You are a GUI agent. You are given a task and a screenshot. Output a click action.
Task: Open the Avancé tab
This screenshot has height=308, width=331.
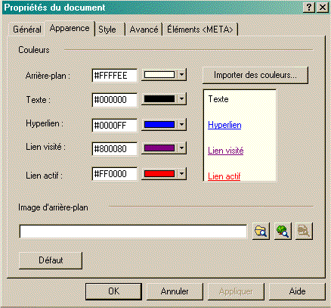point(144,30)
